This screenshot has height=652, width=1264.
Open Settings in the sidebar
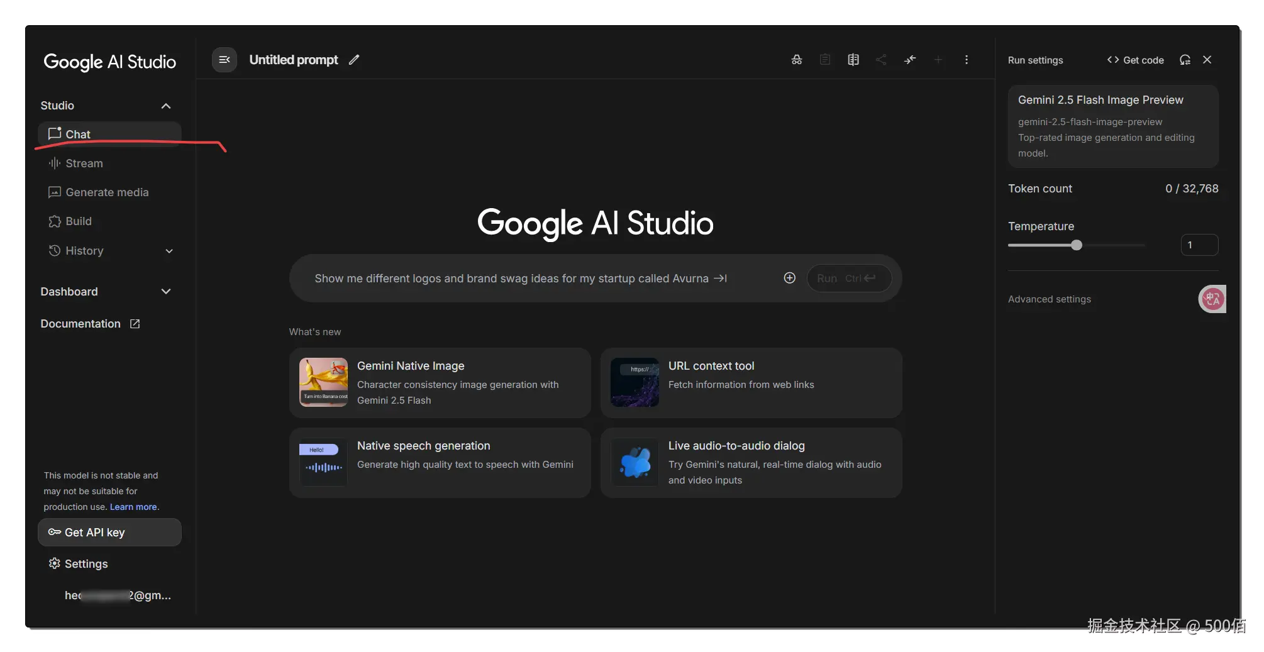[x=109, y=564]
